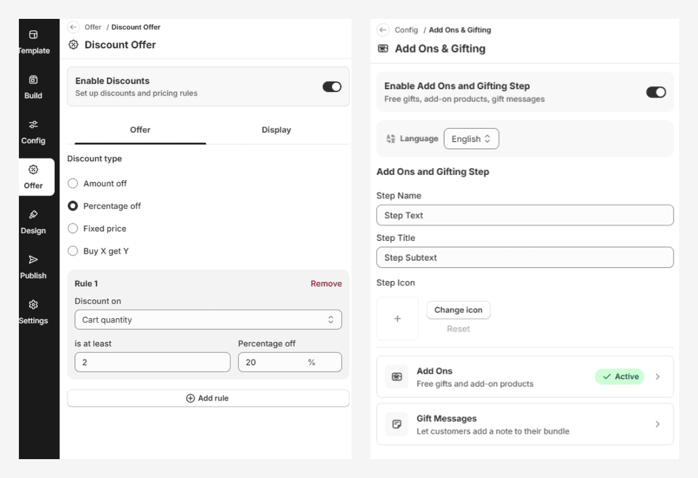Open the Cart quantity dropdown
Image resolution: width=698 pixels, height=478 pixels.
(x=209, y=320)
